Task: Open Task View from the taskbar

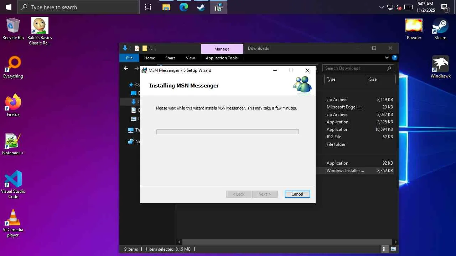Action: pyautogui.click(x=148, y=7)
